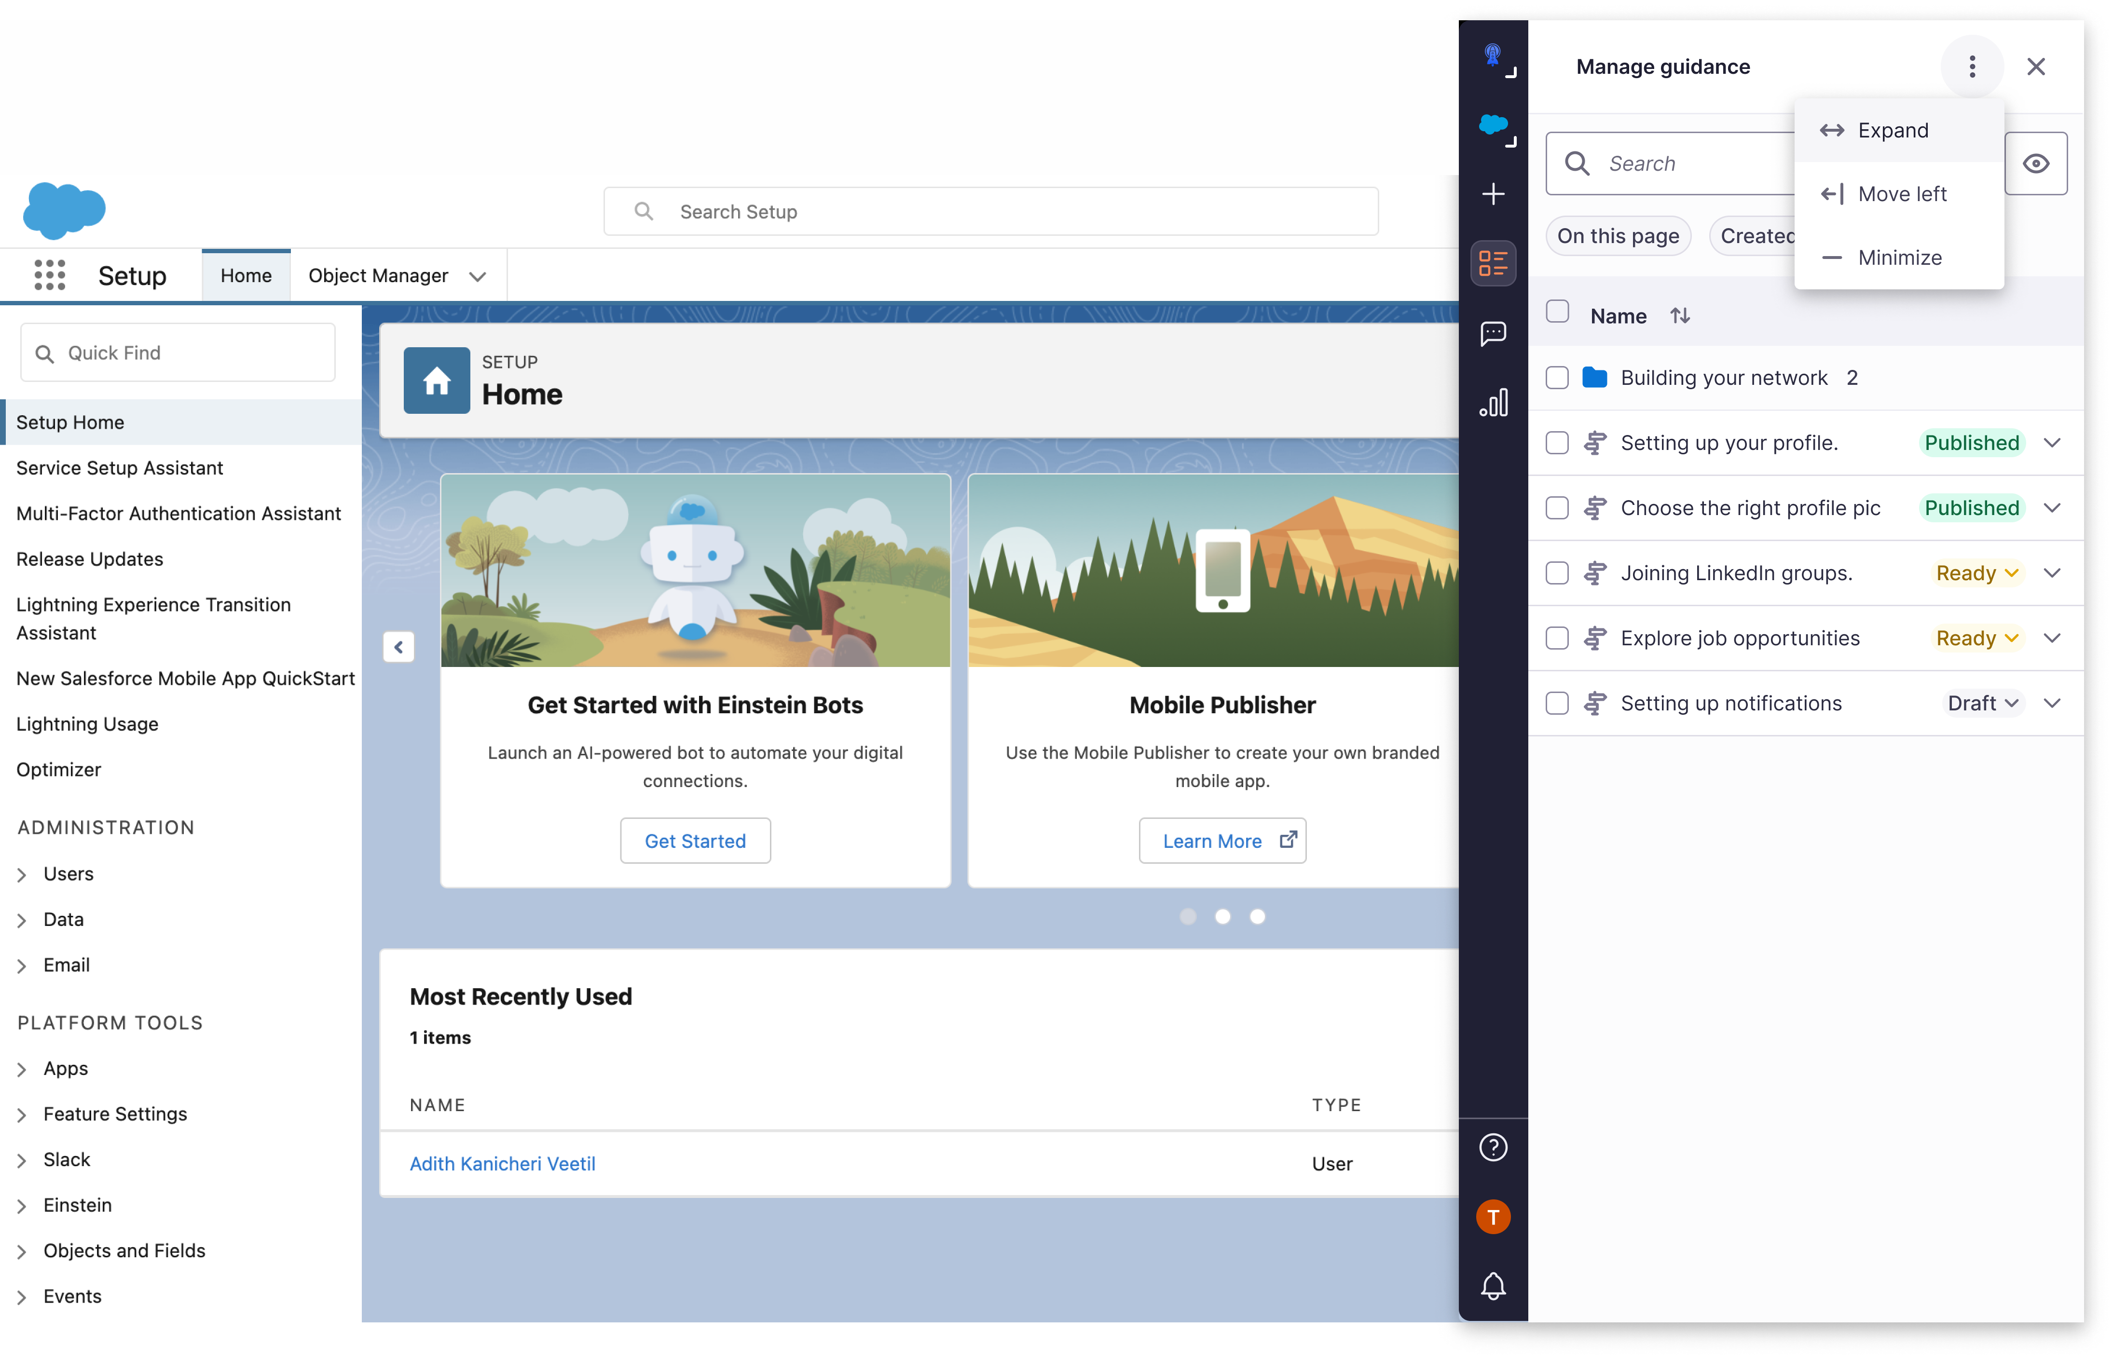The height and width of the screenshot is (1360, 2113).
Task: Click the help question mark icon
Action: [1493, 1147]
